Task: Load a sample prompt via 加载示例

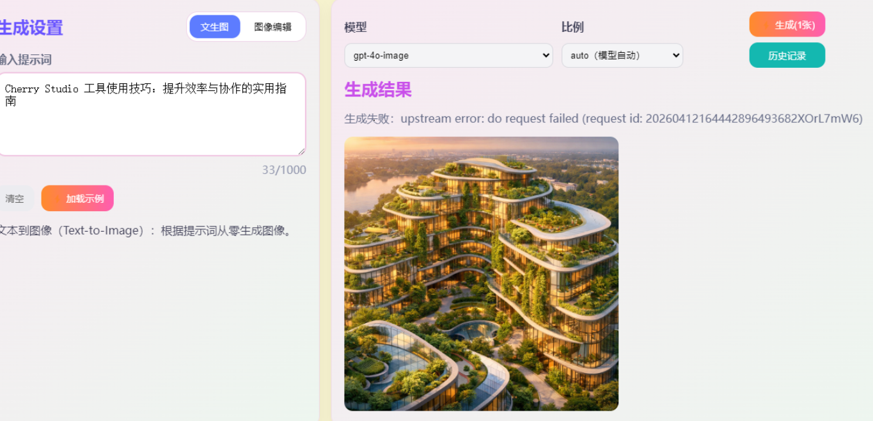Action: point(77,198)
